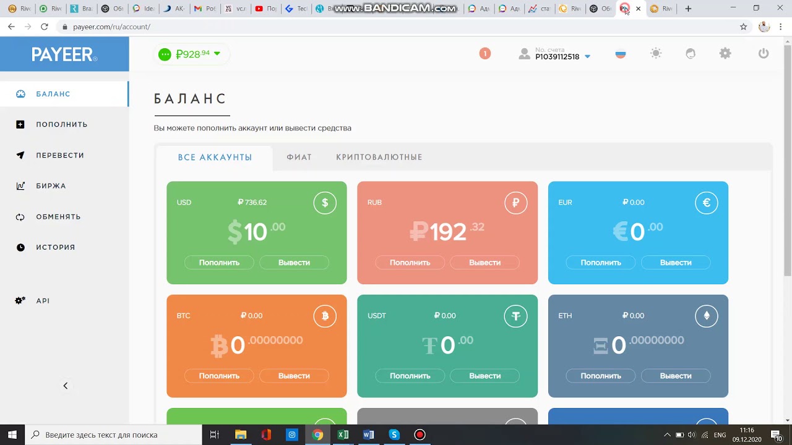Click the Bandicam record icon in taskbar
This screenshot has width=792, height=445.
pos(420,434)
